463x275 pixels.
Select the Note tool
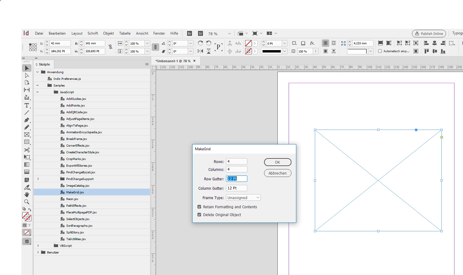27,180
